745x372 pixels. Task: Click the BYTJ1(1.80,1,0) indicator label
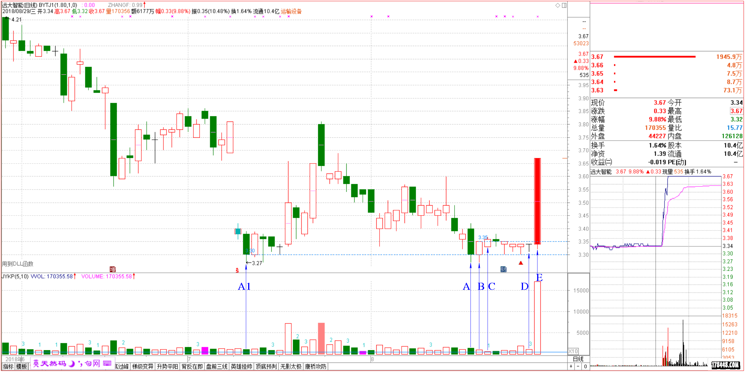coord(58,5)
